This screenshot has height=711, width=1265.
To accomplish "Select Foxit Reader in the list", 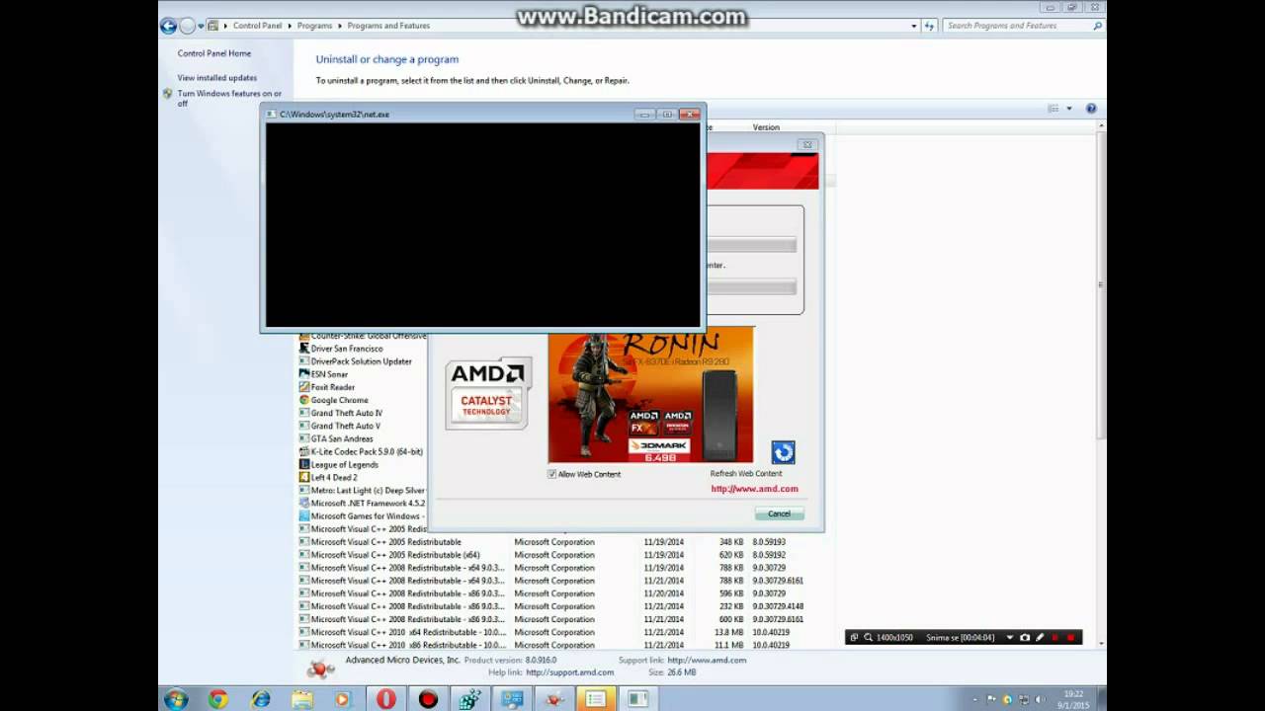I will pos(333,387).
